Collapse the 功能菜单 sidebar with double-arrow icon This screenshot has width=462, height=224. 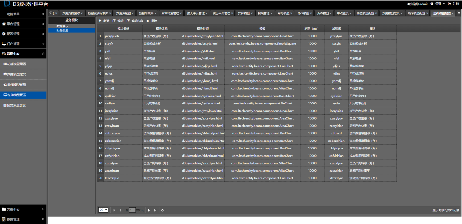[43, 14]
